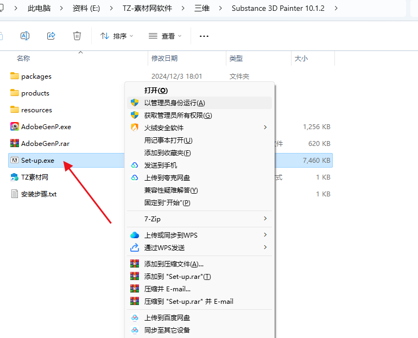
Task: Click the 火绒安全软件 orange shield icon
Action: click(x=135, y=127)
